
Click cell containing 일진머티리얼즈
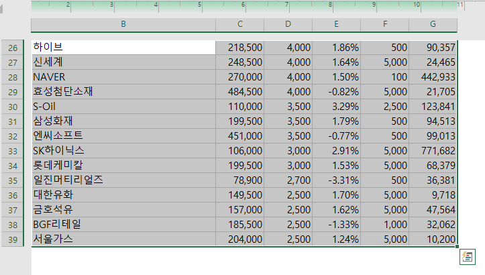pos(123,180)
